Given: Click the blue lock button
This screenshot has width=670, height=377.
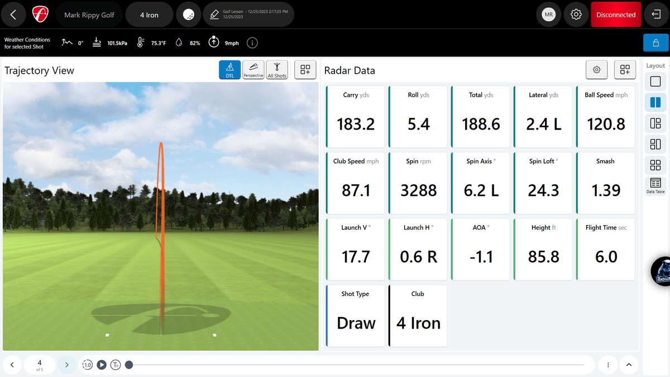Looking at the screenshot, I should click(655, 43).
